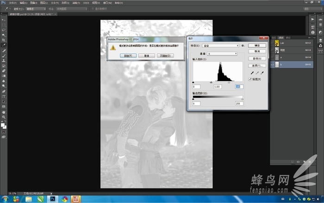Open the status bar info arrow
The image size is (324, 203).
point(51,193)
